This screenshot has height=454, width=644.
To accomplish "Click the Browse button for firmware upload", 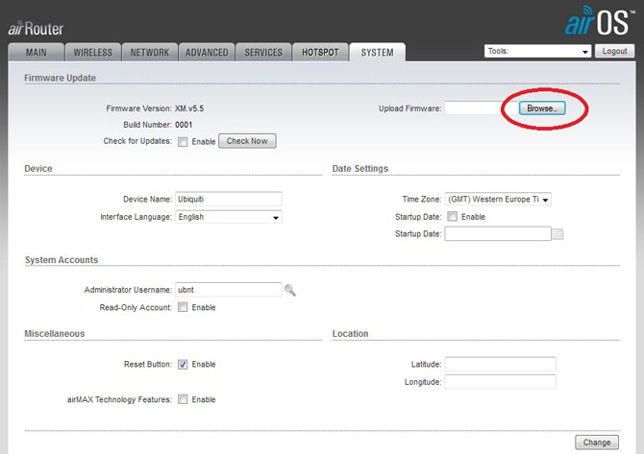I will click(542, 108).
